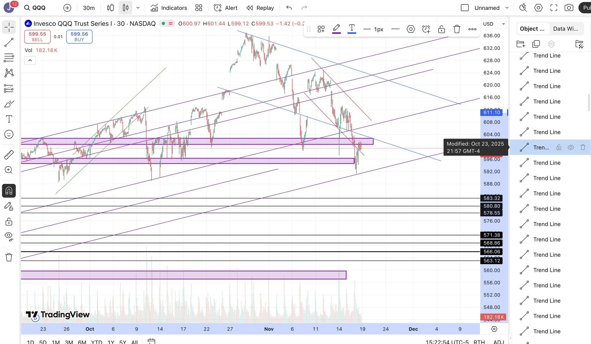Open QQQ symbol search
Viewport: 591px width, 344px height.
[x=35, y=8]
